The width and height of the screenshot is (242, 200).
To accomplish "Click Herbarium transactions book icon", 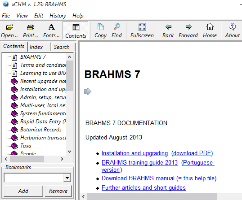I will [14, 138].
